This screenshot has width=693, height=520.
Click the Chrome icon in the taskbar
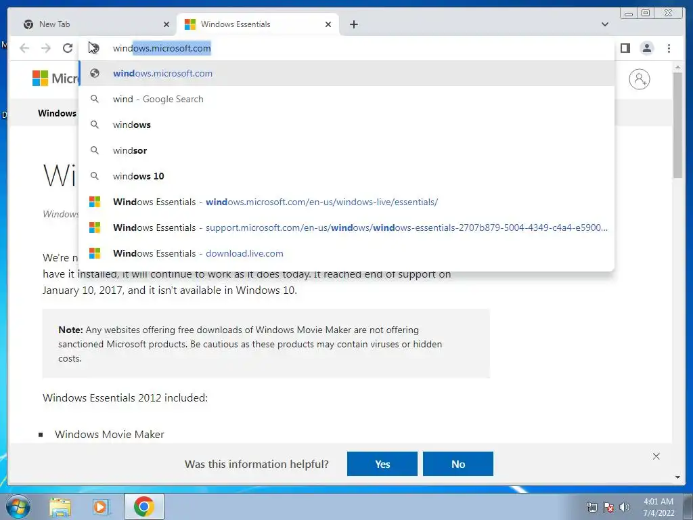click(143, 506)
